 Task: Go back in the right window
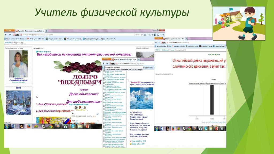click(x=156, y=43)
